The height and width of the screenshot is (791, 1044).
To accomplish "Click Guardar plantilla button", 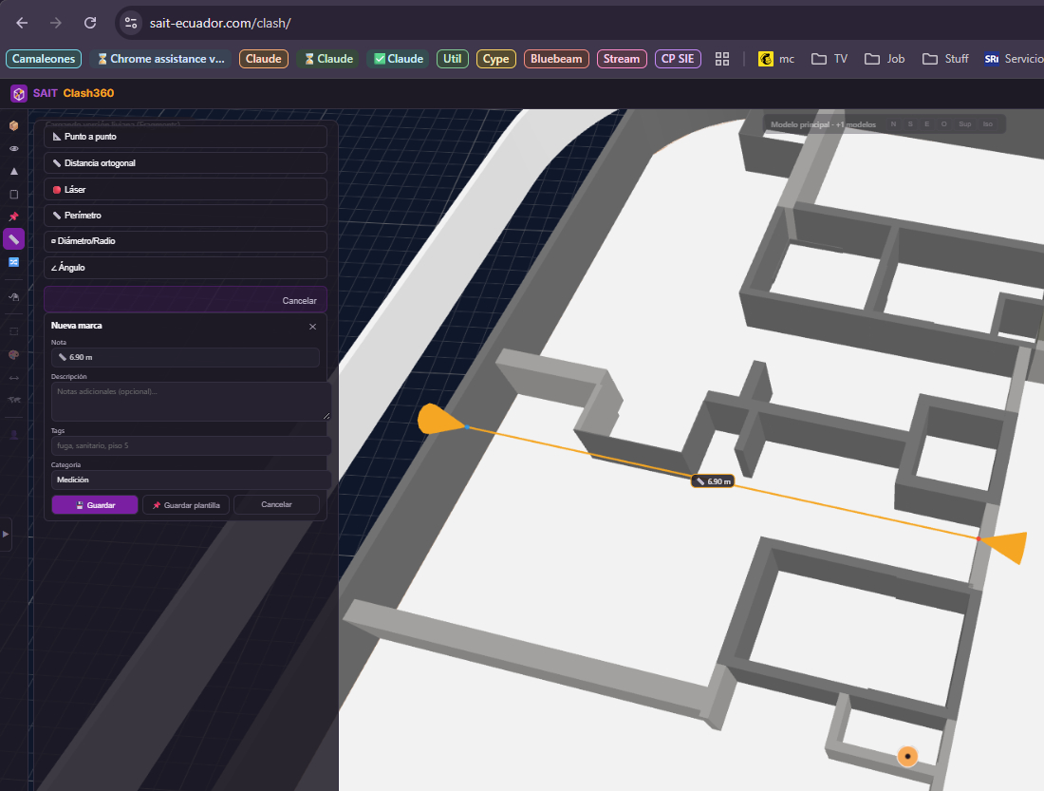I will click(x=186, y=505).
